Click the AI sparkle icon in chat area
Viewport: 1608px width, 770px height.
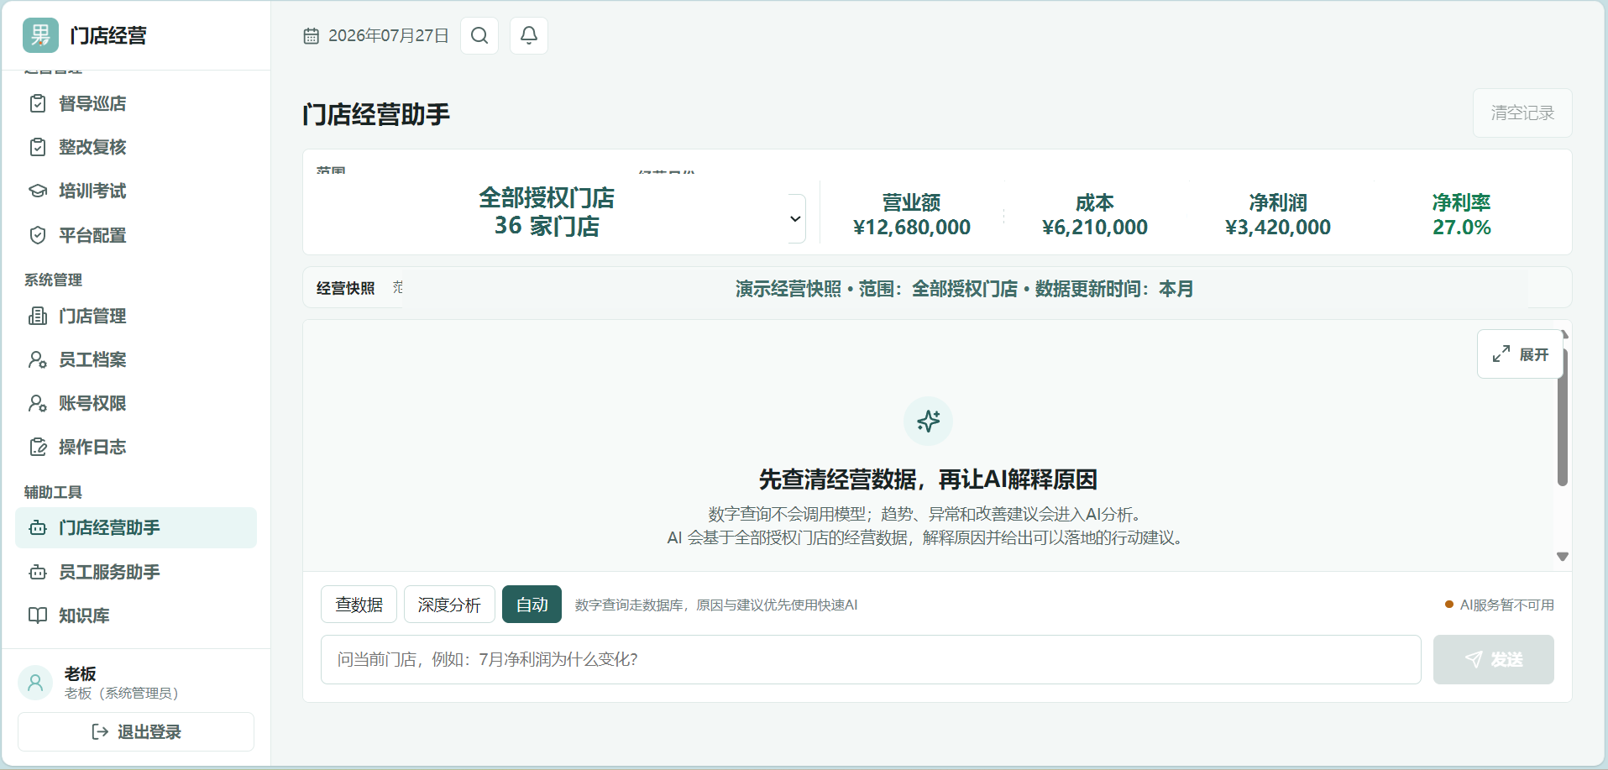tap(928, 421)
